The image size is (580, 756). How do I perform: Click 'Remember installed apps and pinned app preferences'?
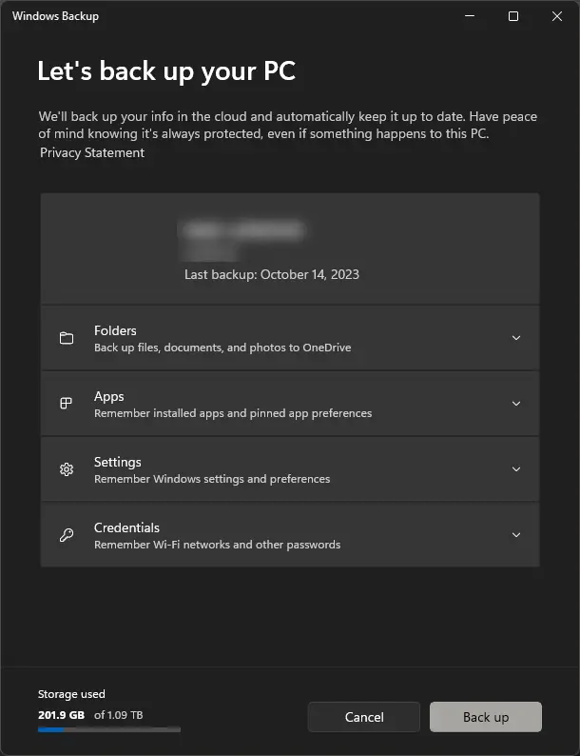[233, 413]
